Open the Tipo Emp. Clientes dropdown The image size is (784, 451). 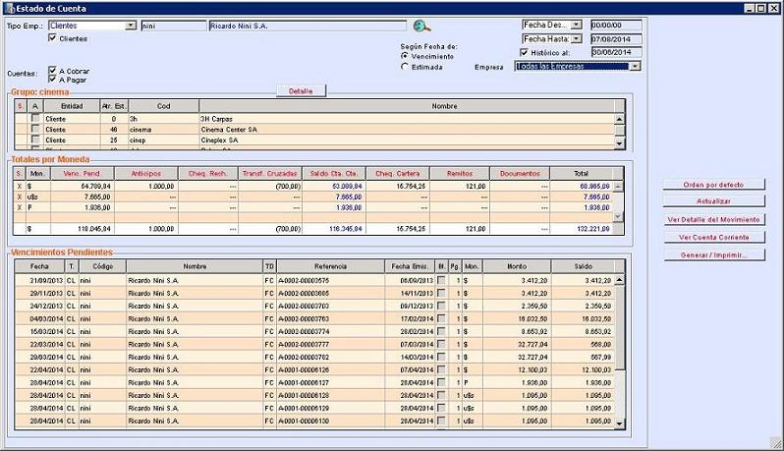tap(132, 26)
